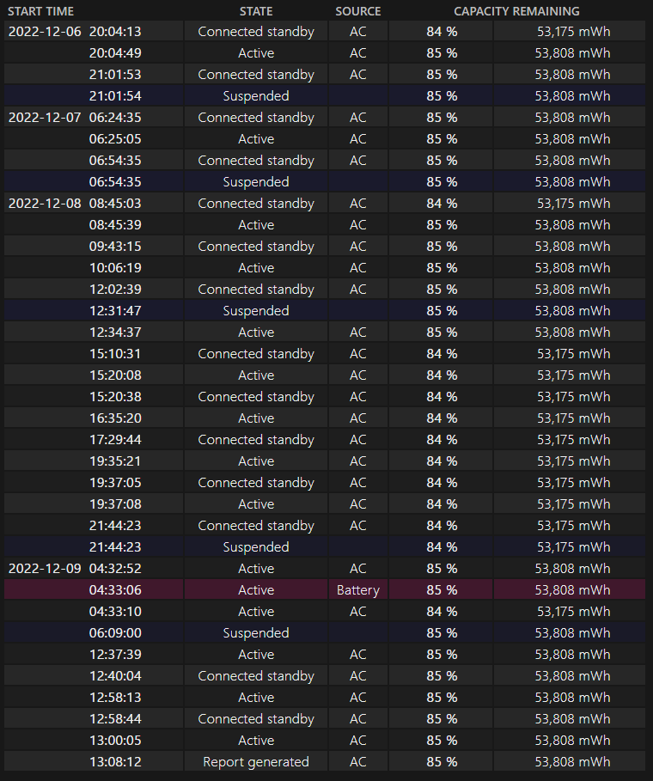Click the 84 % value in 04:33:10 row
The image size is (653, 781).
click(x=442, y=611)
